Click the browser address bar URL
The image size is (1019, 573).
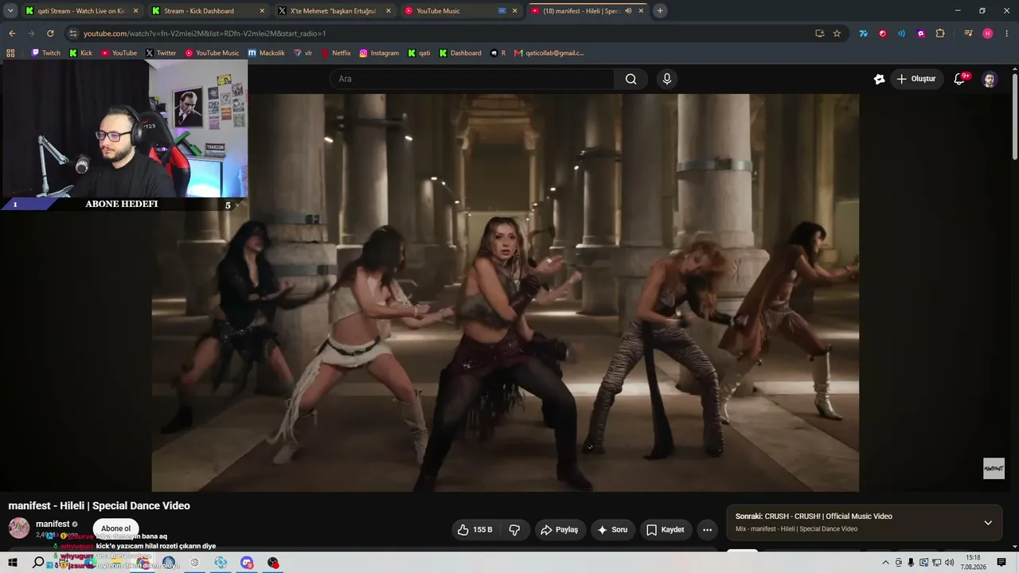[x=205, y=33]
